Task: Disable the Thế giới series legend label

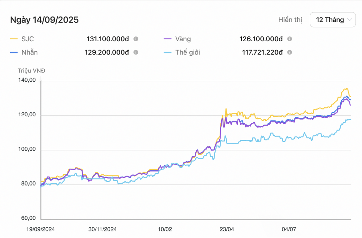Action: 188,52
